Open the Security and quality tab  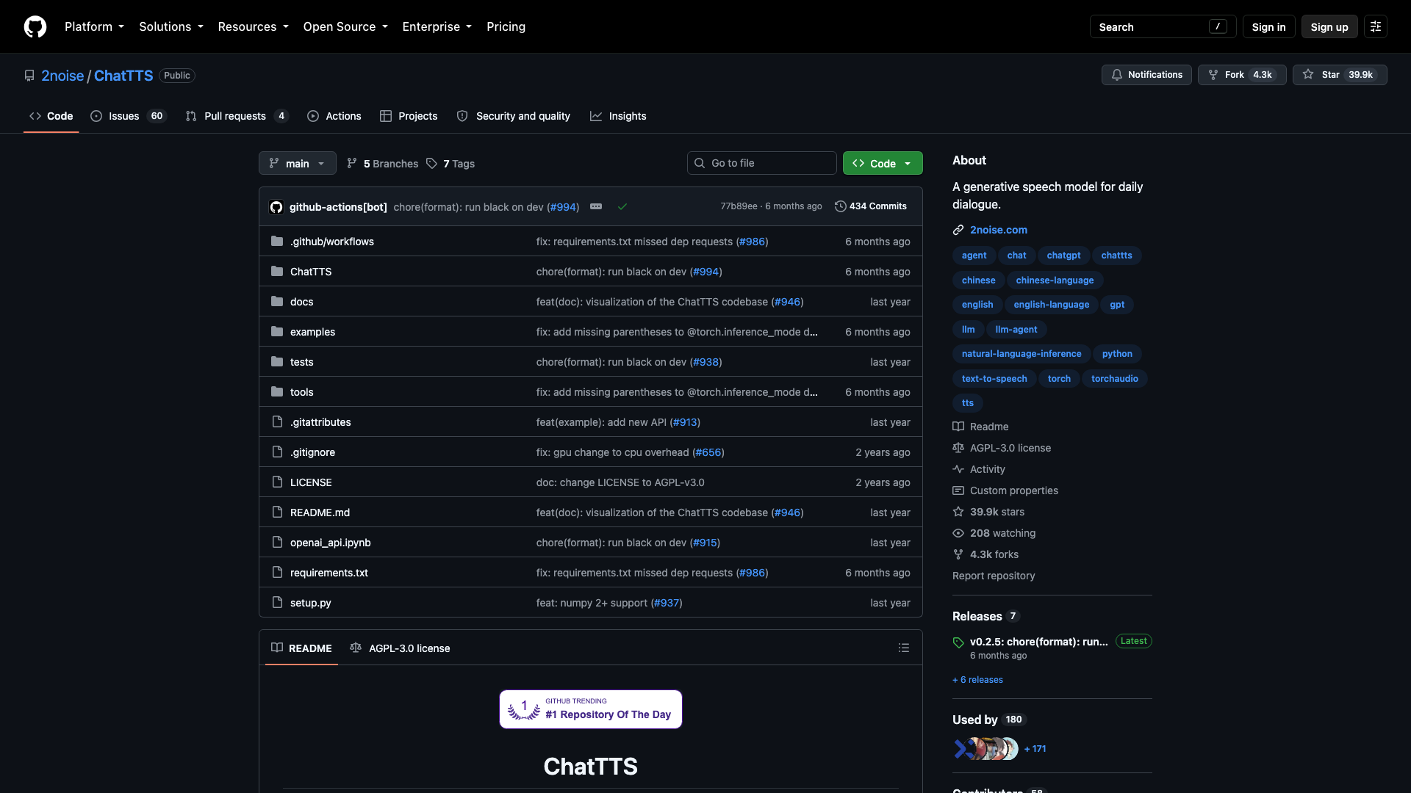pyautogui.click(x=514, y=116)
